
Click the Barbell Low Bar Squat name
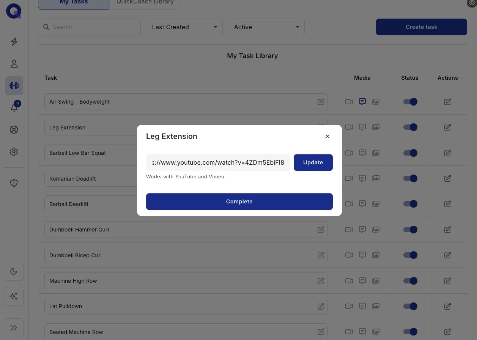77,153
